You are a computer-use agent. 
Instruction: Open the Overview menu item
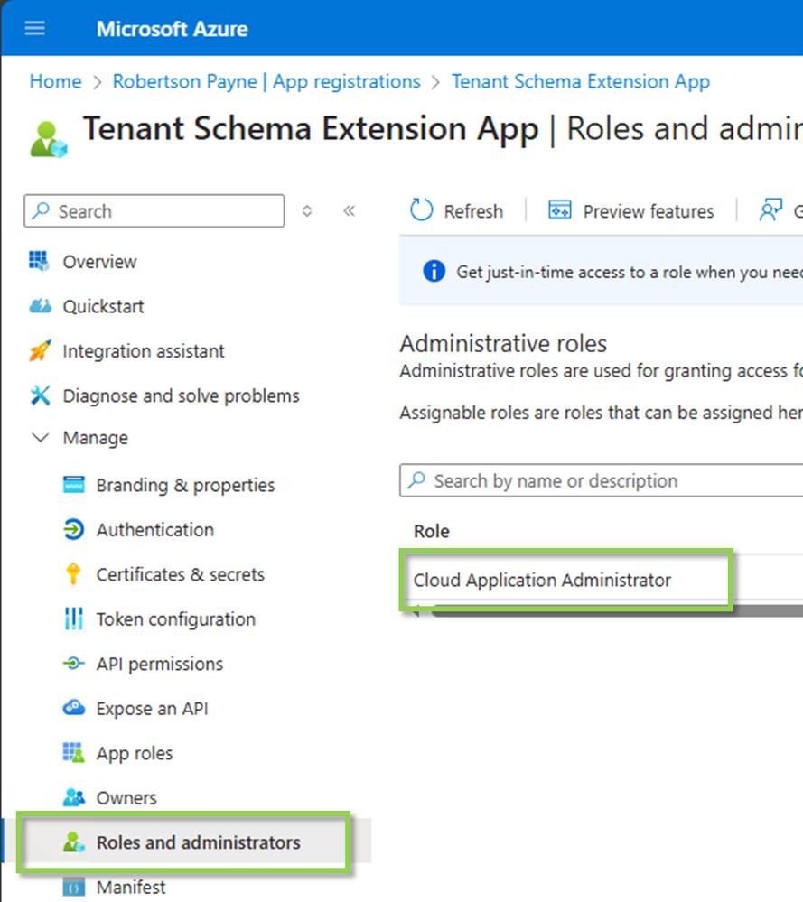coord(99,262)
